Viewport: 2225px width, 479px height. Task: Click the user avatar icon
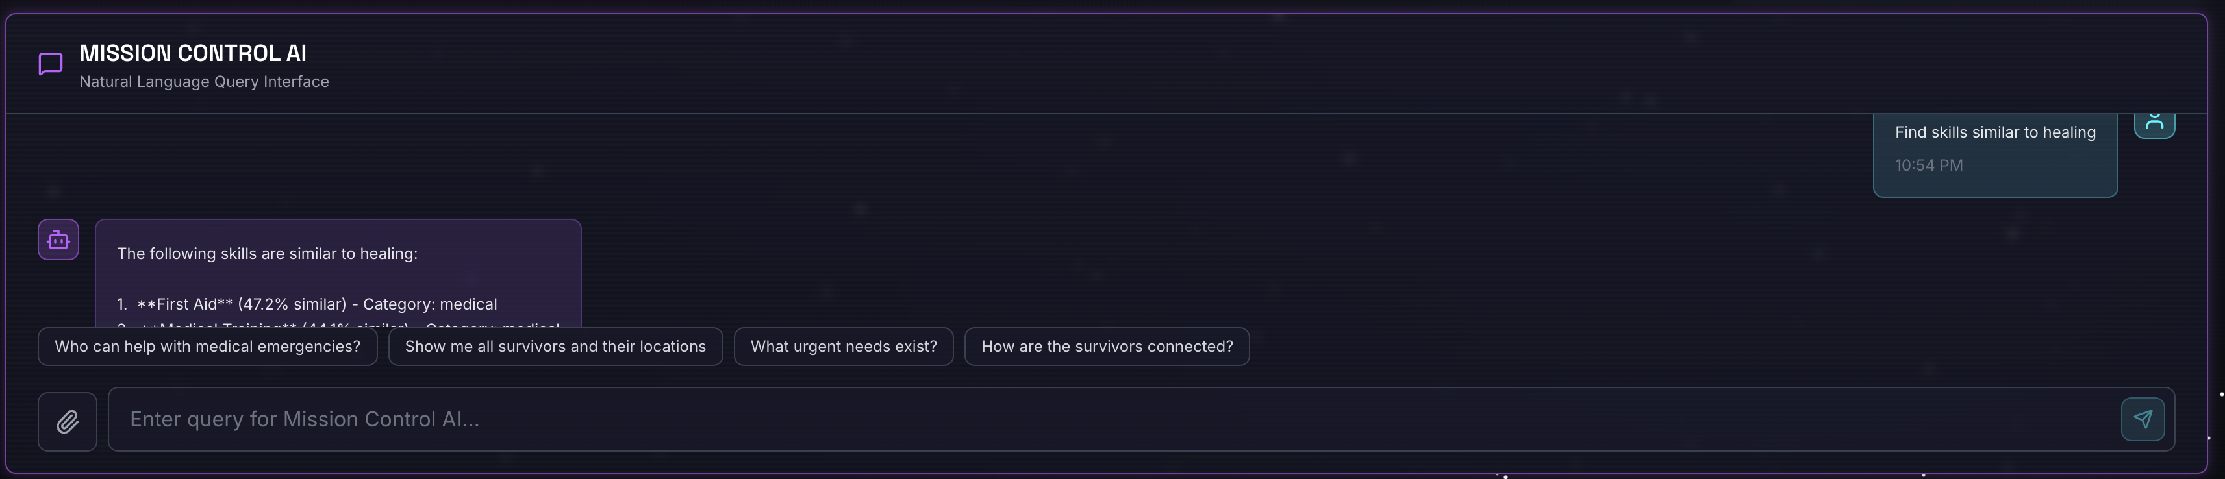2154,123
